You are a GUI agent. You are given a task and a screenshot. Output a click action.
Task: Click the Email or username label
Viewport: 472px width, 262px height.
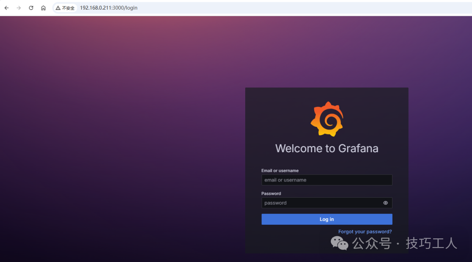pos(280,171)
